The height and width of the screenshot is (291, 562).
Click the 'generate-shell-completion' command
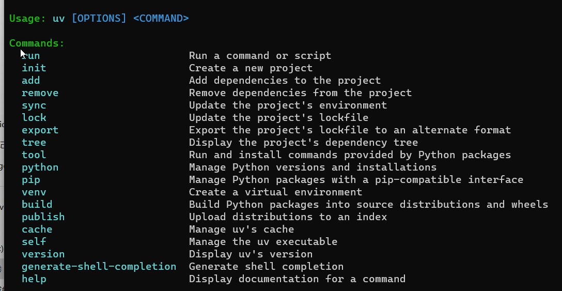[x=99, y=267]
